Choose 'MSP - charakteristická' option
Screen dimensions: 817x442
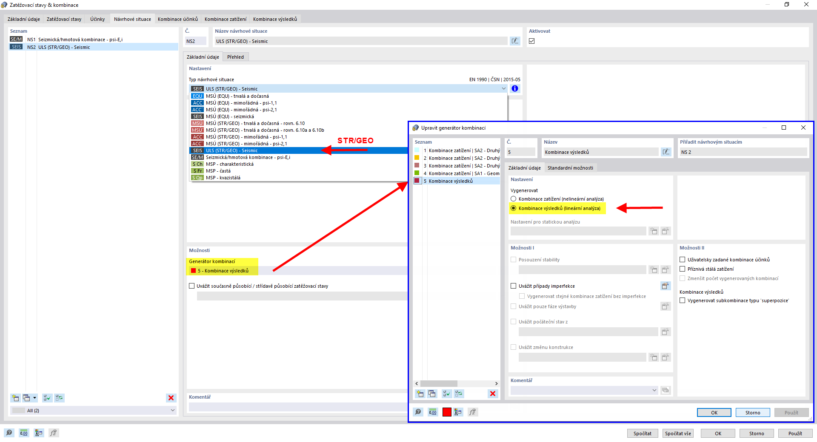click(230, 164)
